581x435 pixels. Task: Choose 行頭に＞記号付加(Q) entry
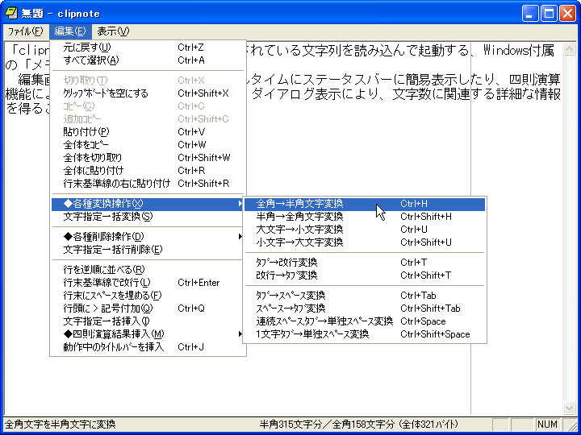click(x=148, y=308)
